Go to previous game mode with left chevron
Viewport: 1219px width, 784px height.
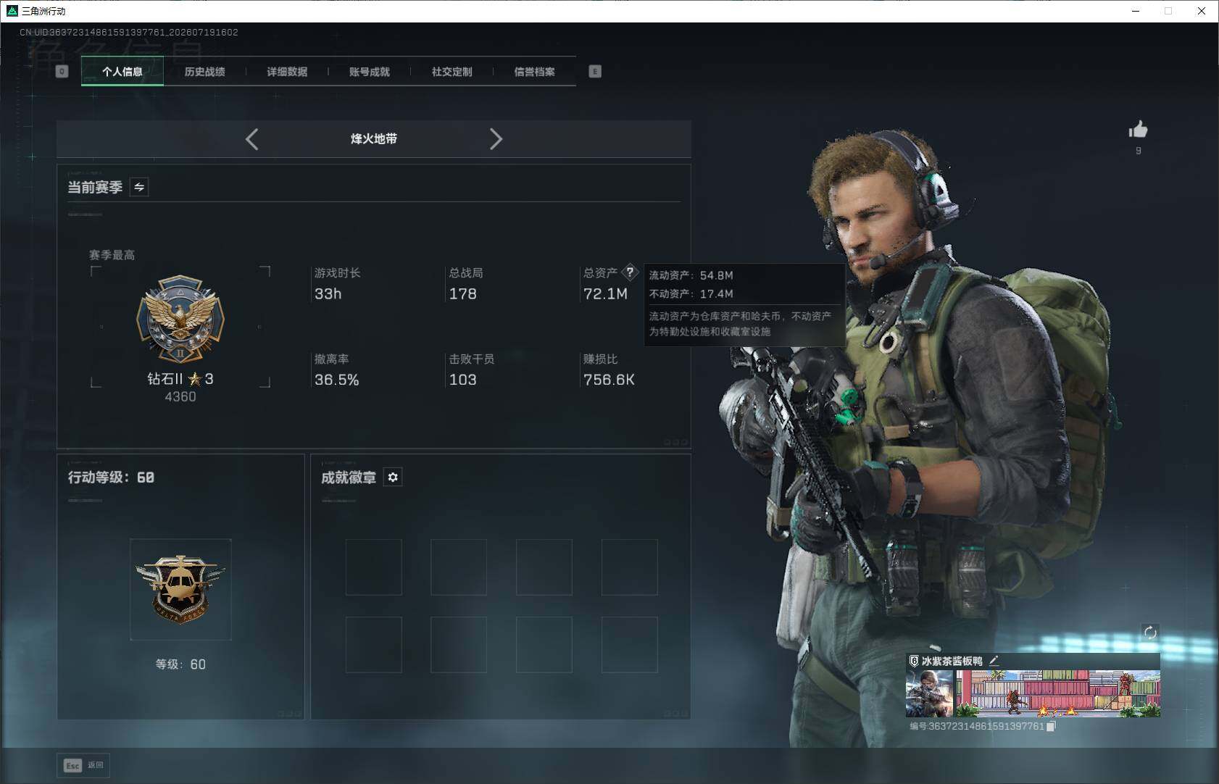251,139
